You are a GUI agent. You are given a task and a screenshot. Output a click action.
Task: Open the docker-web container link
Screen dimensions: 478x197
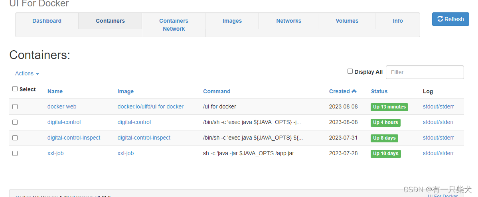click(x=62, y=106)
